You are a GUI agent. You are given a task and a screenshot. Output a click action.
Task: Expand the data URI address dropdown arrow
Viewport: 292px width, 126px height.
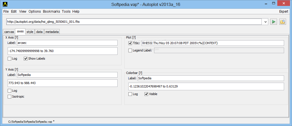pyautogui.click(x=265, y=22)
